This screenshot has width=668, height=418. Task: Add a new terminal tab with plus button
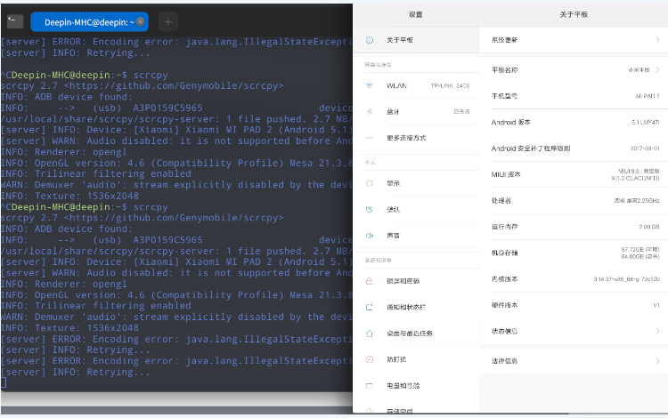[x=167, y=21]
